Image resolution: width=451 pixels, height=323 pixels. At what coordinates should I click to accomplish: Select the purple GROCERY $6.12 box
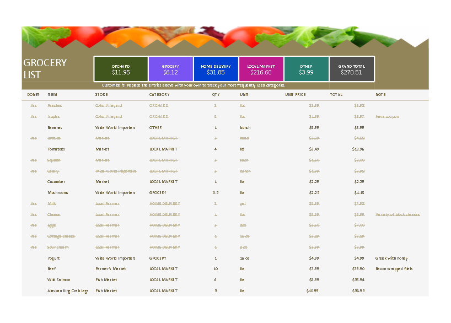coord(170,69)
